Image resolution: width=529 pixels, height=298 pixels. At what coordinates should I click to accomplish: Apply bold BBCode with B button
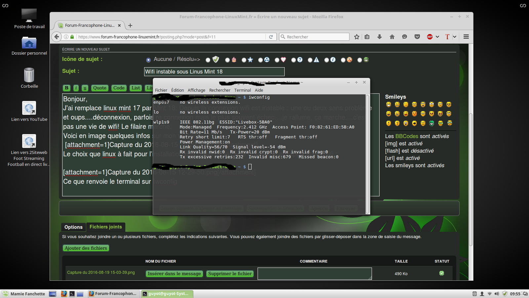(67, 88)
